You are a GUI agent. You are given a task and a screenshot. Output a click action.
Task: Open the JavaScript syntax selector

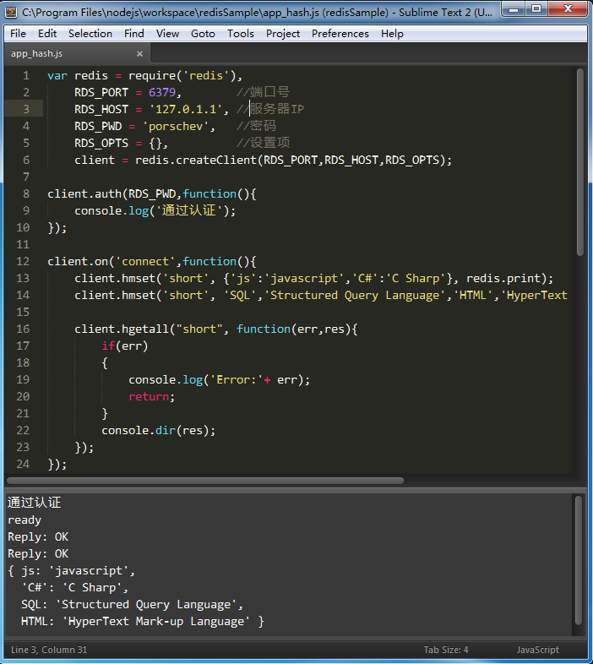537,650
